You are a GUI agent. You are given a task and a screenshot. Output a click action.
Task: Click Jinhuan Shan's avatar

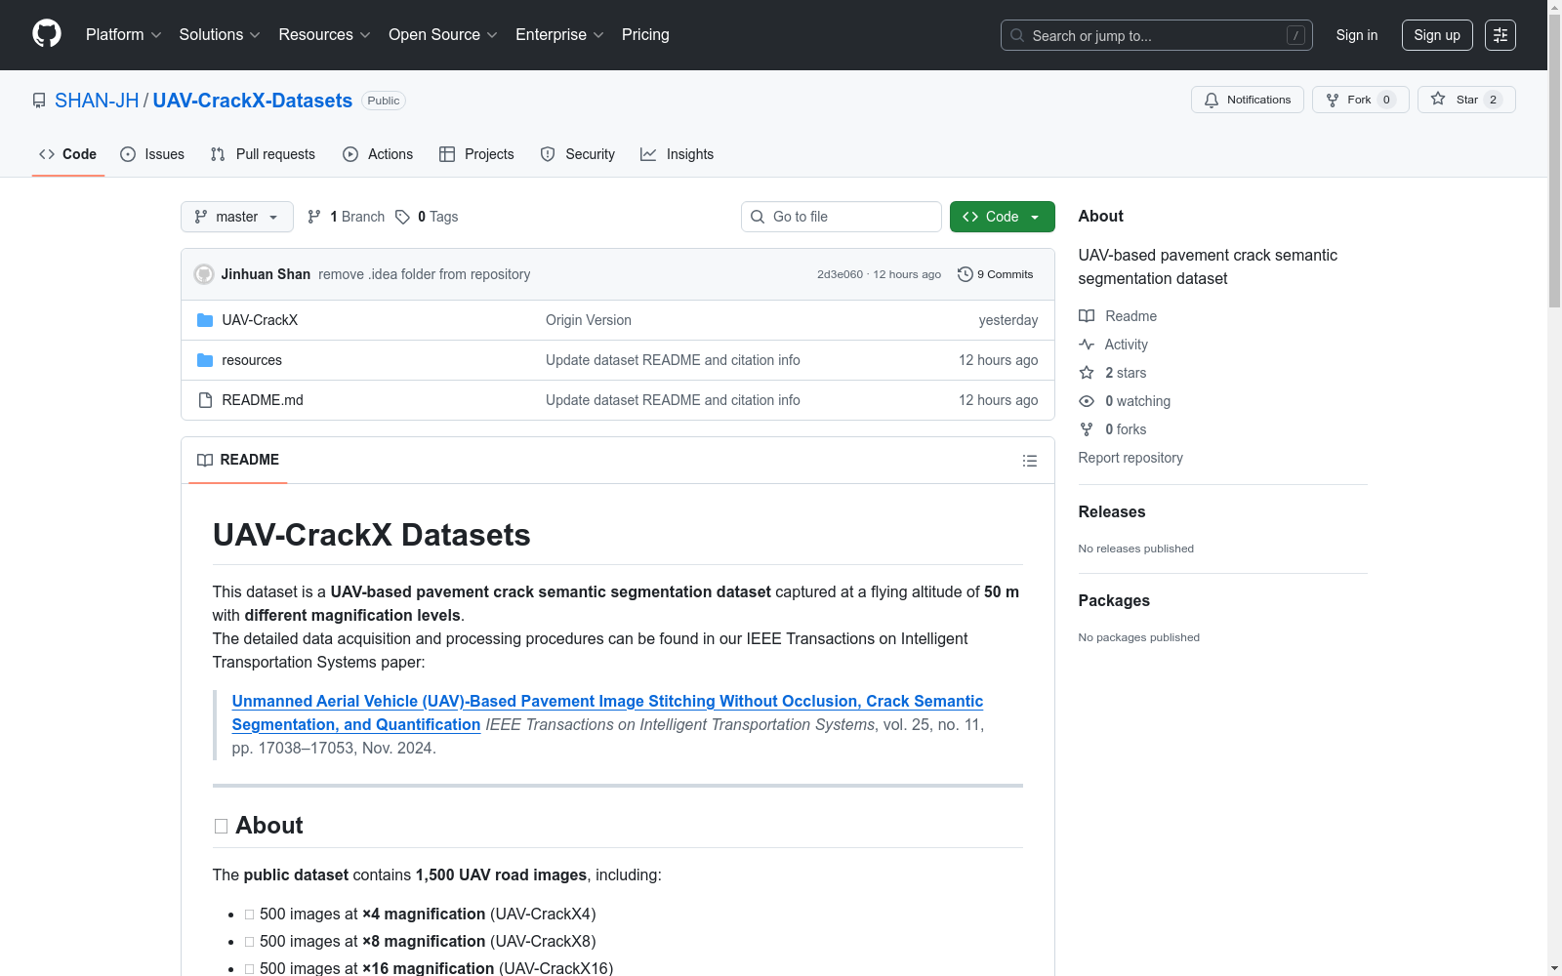pyautogui.click(x=204, y=274)
